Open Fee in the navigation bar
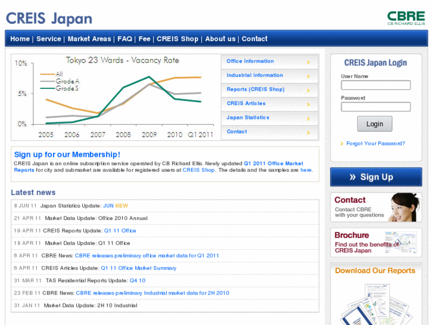Screen dimensions: 433x325 [x=144, y=39]
